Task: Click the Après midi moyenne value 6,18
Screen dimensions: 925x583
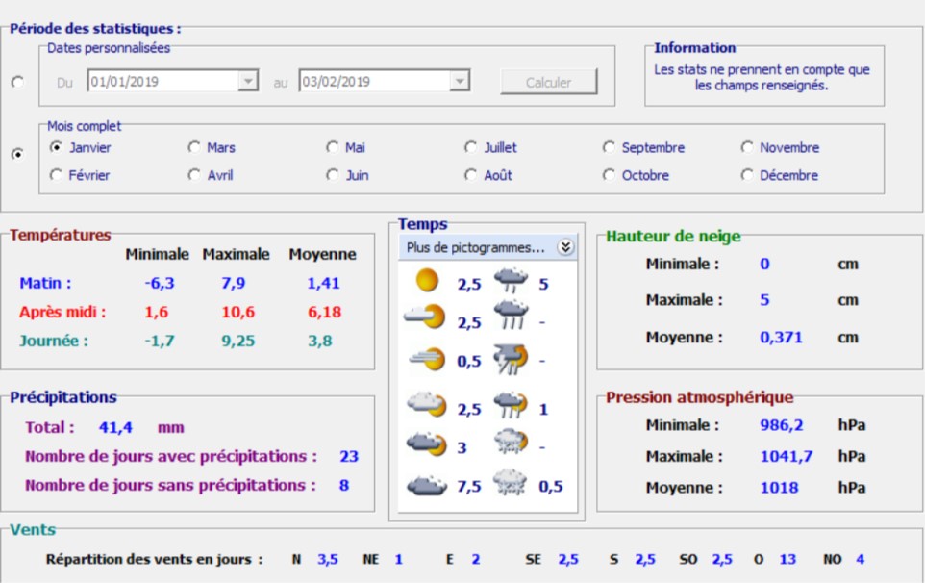Action: 324,312
